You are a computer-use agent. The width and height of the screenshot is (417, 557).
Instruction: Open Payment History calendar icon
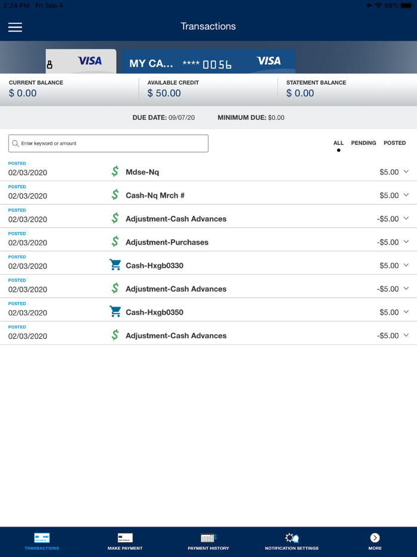pyautogui.click(x=208, y=538)
